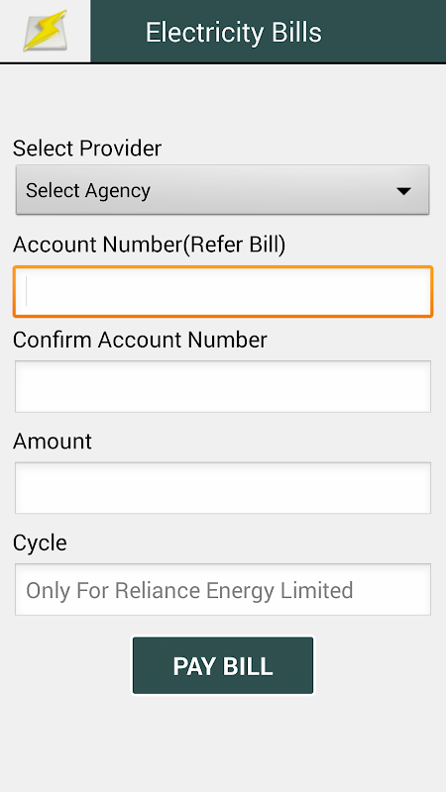Click the blinking cursor in the orange-outlined field
This screenshot has width=446, height=792.
coord(27,292)
